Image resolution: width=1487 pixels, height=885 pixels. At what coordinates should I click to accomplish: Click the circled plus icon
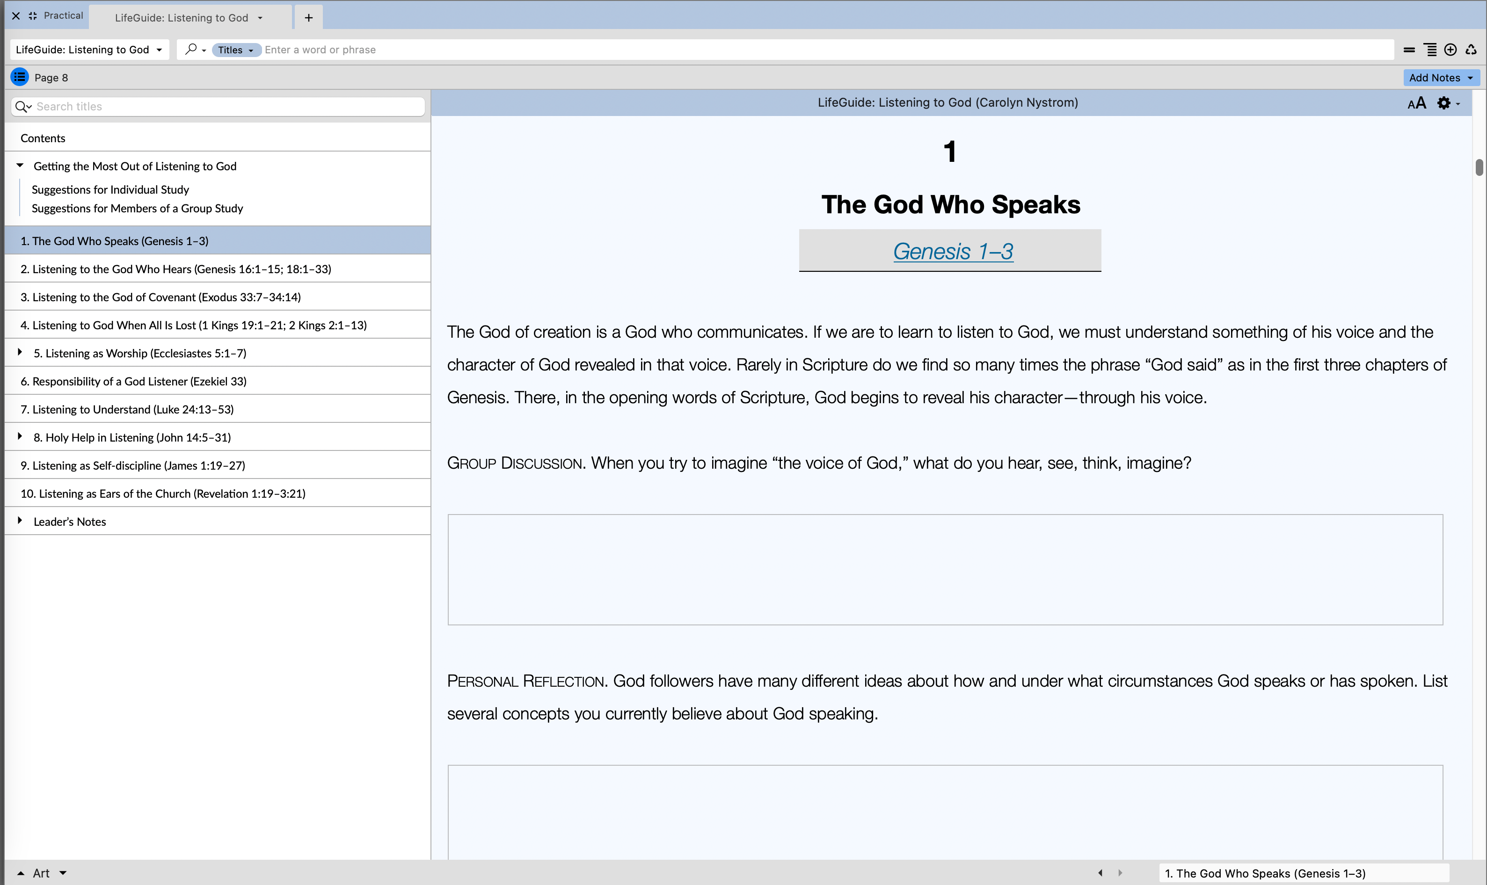1450,50
